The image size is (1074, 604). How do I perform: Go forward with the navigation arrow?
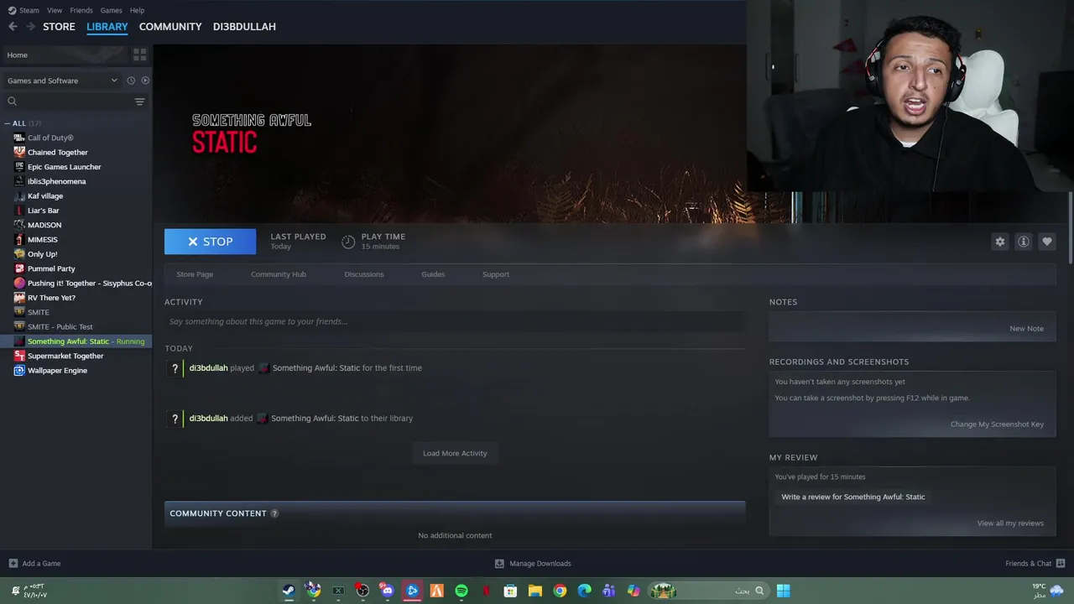pos(30,26)
